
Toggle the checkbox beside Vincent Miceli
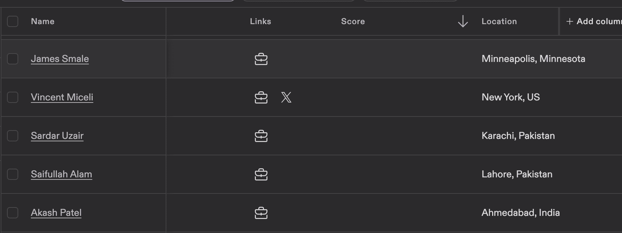[x=13, y=97]
